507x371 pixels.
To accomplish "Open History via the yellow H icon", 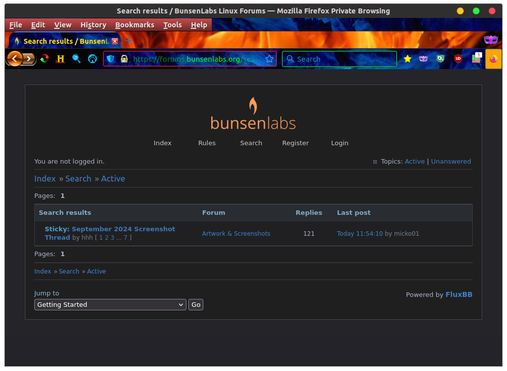I will tap(61, 59).
